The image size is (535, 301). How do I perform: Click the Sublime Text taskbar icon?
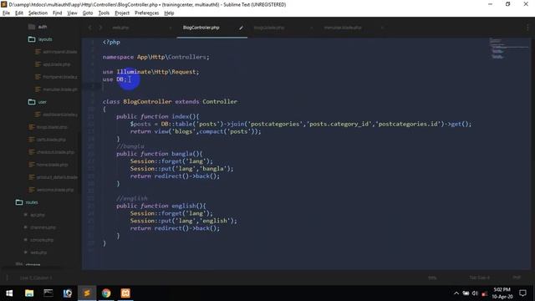click(x=87, y=293)
